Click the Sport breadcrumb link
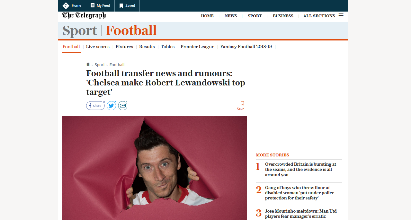 click(100, 65)
